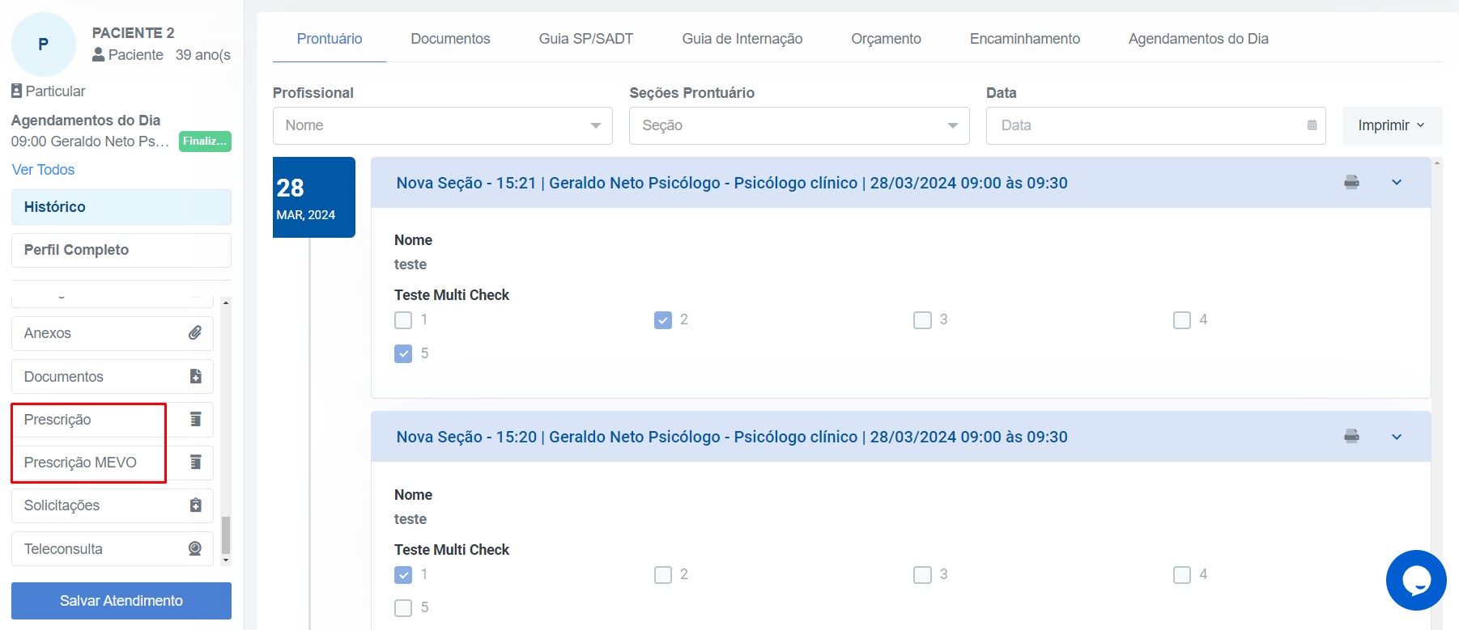
Task: Click the sidebar scroll up arrow
Action: click(226, 302)
